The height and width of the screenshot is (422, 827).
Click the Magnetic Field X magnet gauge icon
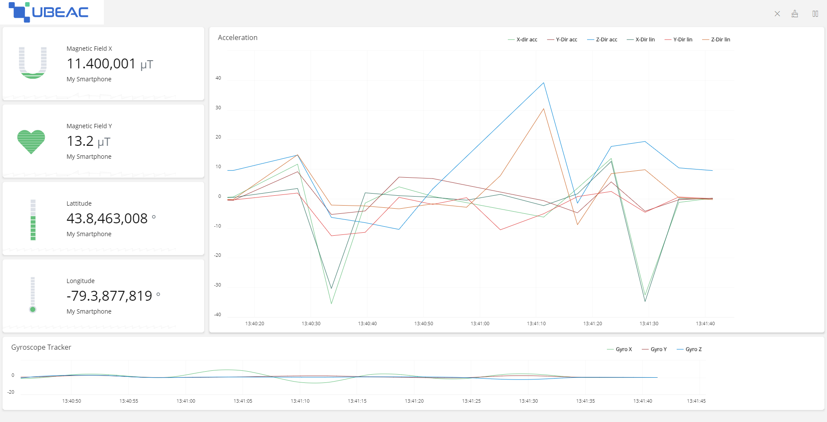coord(33,63)
